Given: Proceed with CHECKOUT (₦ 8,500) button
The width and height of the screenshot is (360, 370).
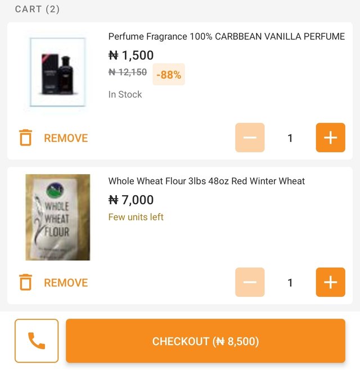Looking at the screenshot, I should [206, 341].
